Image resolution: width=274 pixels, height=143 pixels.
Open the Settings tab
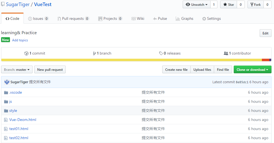211,18
